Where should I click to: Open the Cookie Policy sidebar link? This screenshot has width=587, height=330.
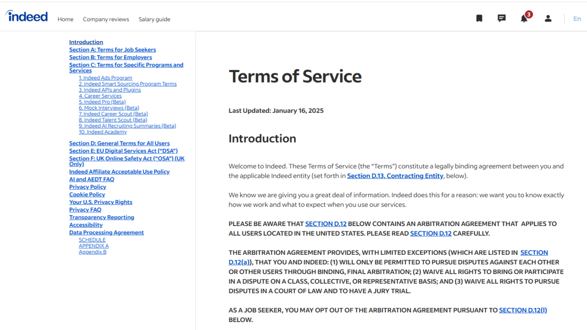(87, 194)
